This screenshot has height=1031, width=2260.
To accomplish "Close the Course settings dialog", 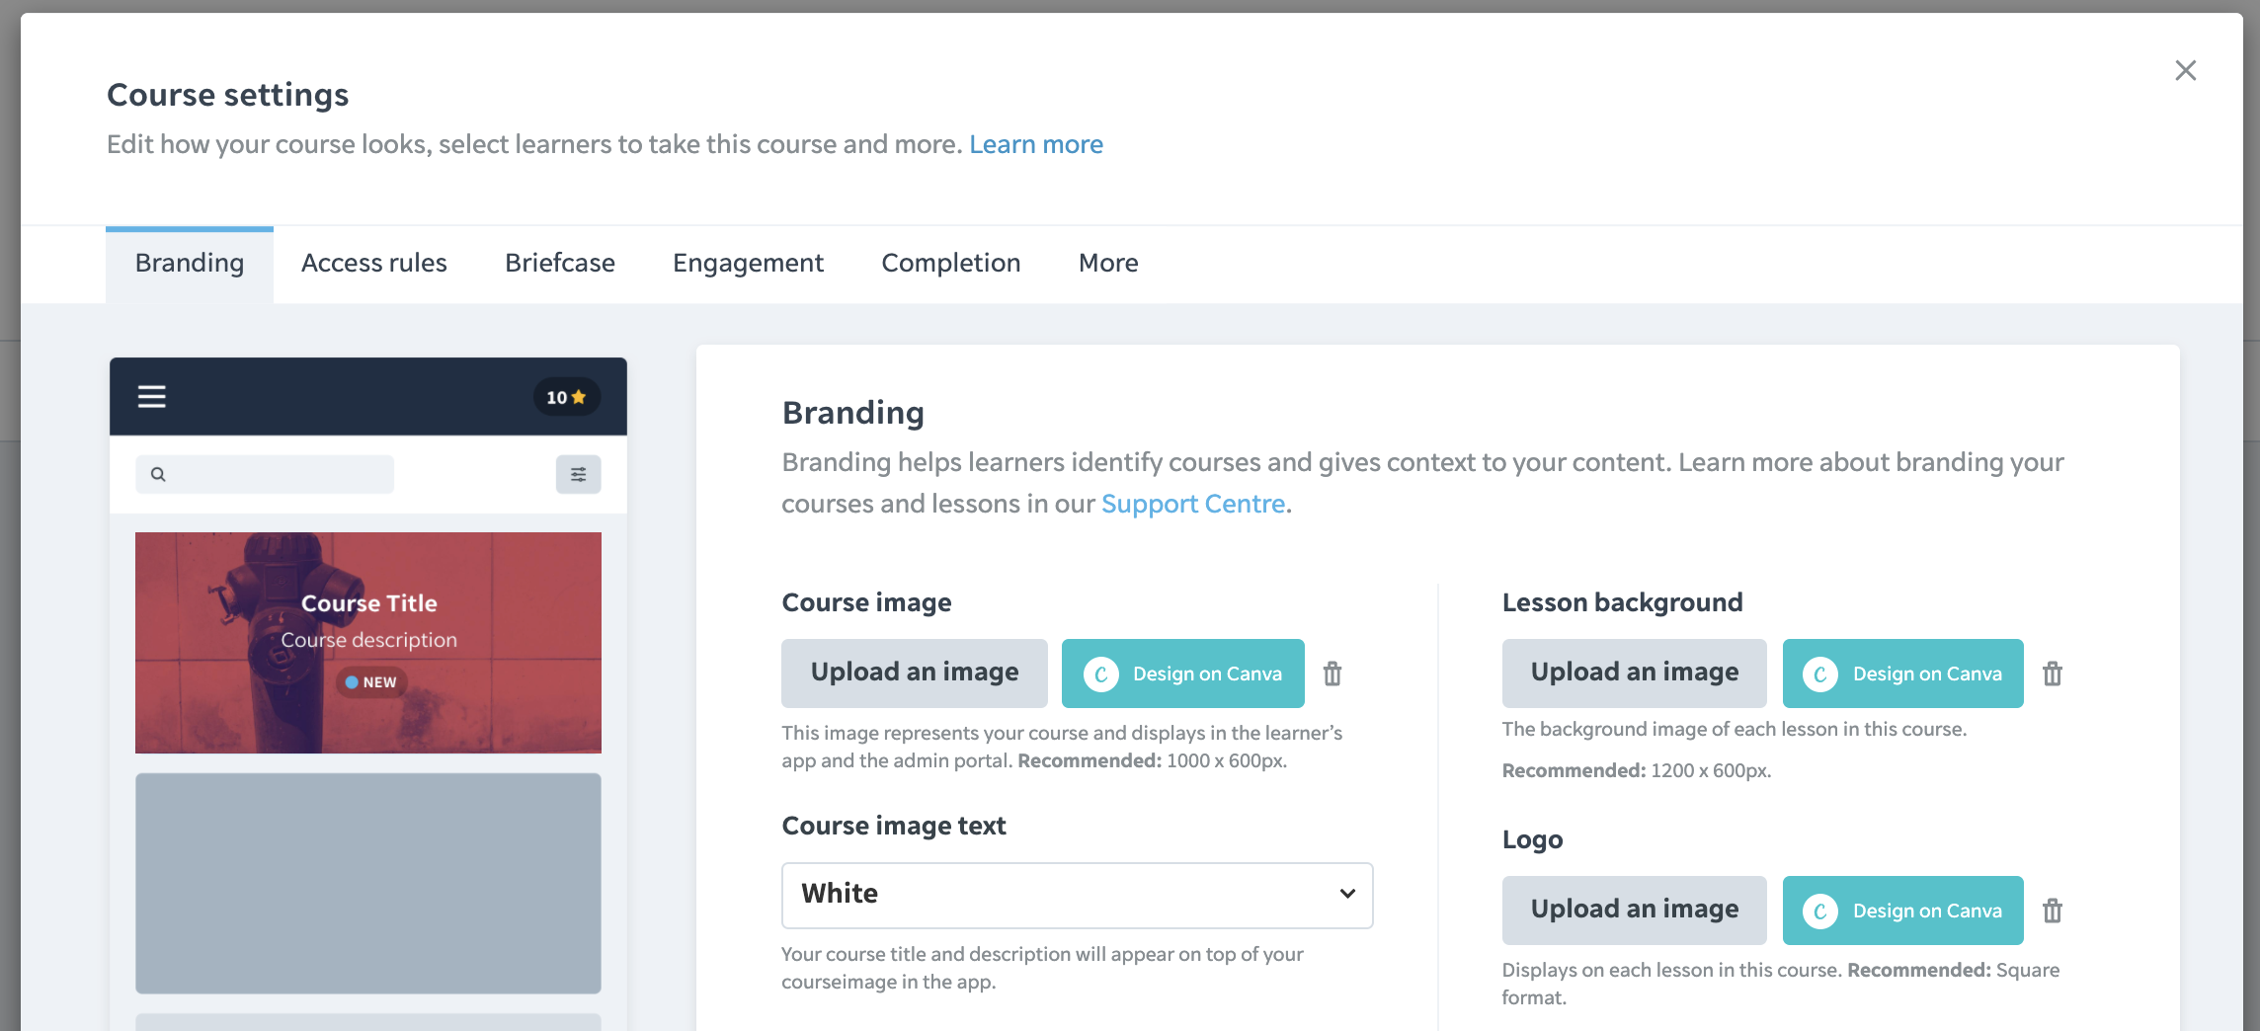I will pyautogui.click(x=2185, y=70).
